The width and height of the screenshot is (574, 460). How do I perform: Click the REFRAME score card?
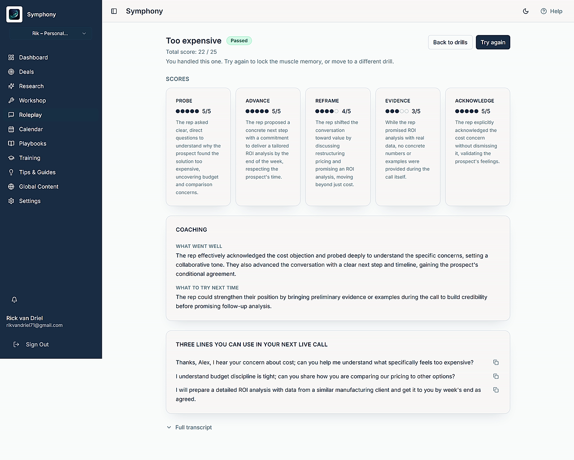pos(338,147)
